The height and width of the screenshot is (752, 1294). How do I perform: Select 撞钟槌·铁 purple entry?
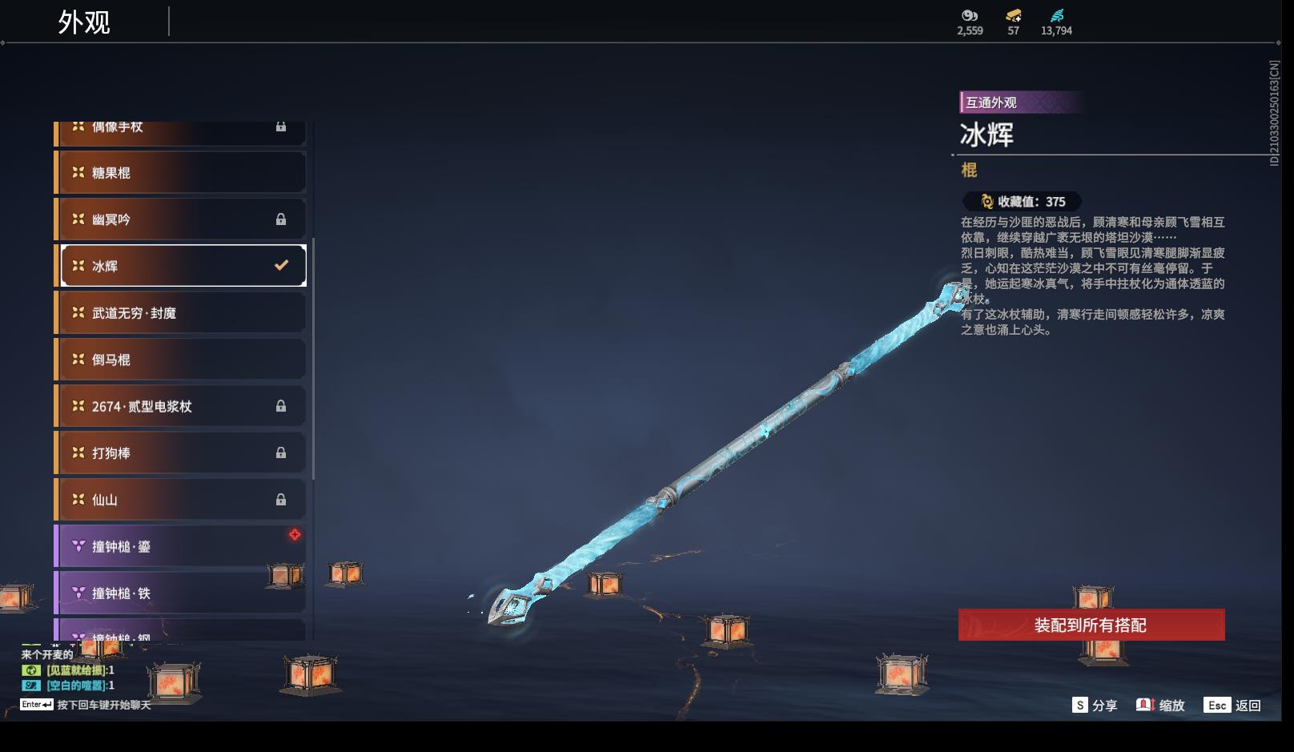(180, 593)
